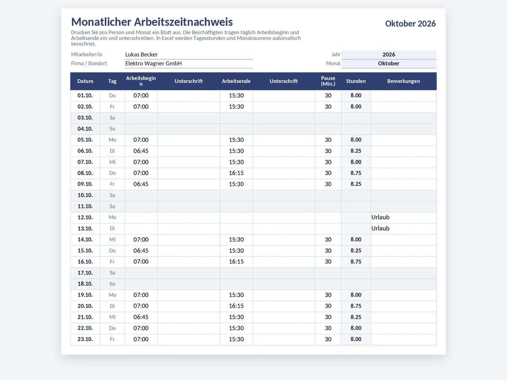Click the empty Unterschrift cell after Arbeitsbeginn for 01.10.
507x380 pixels.
pos(189,96)
